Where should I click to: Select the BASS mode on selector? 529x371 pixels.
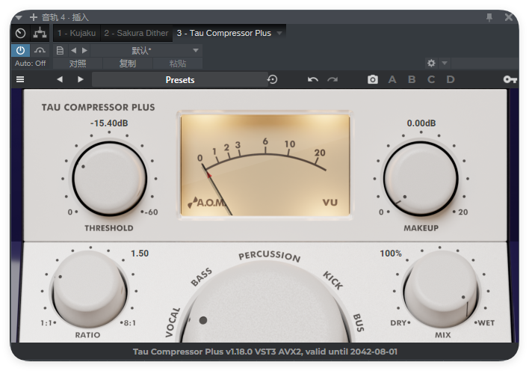point(202,277)
